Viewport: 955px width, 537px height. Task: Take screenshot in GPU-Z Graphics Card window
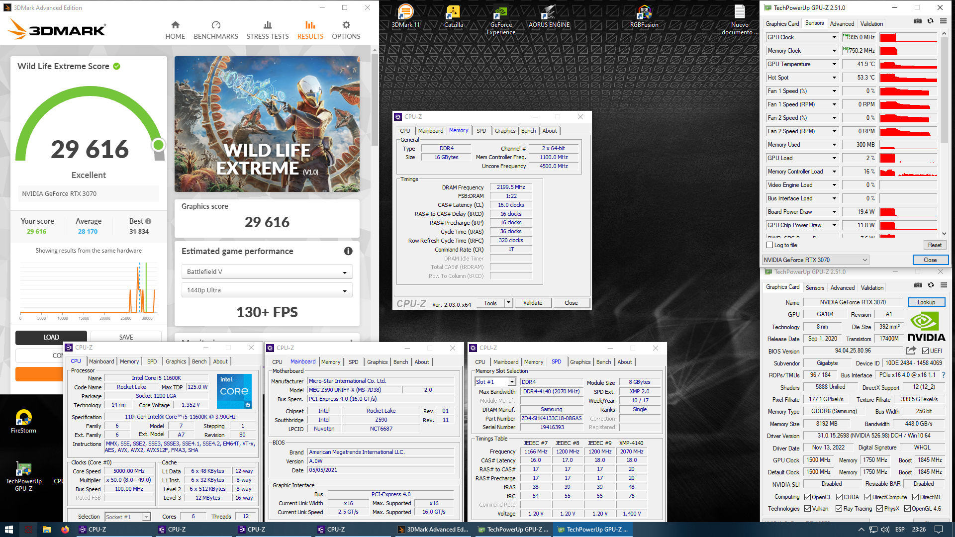click(918, 285)
